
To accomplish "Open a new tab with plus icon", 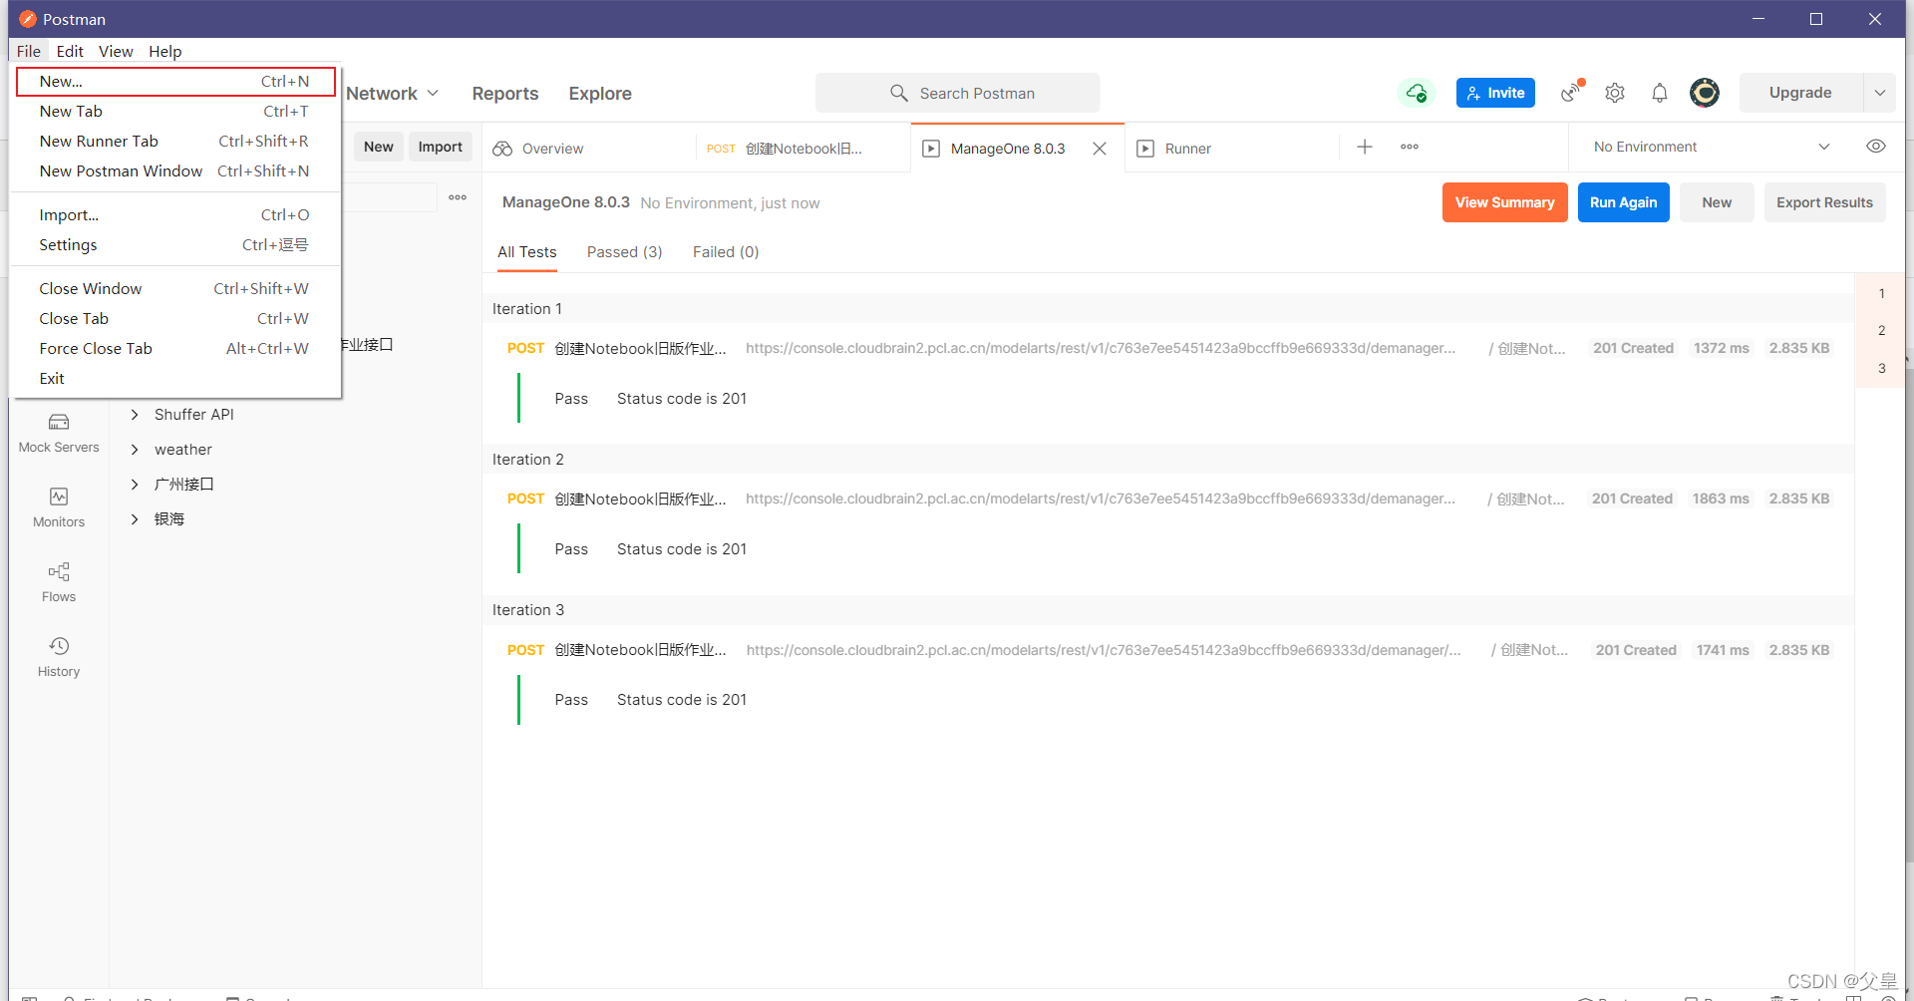I will point(1365,147).
